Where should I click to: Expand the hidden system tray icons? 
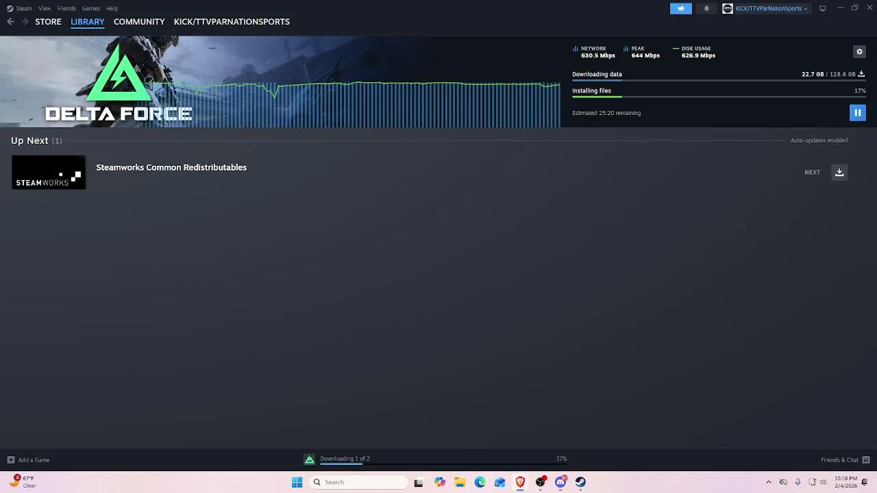pos(768,482)
